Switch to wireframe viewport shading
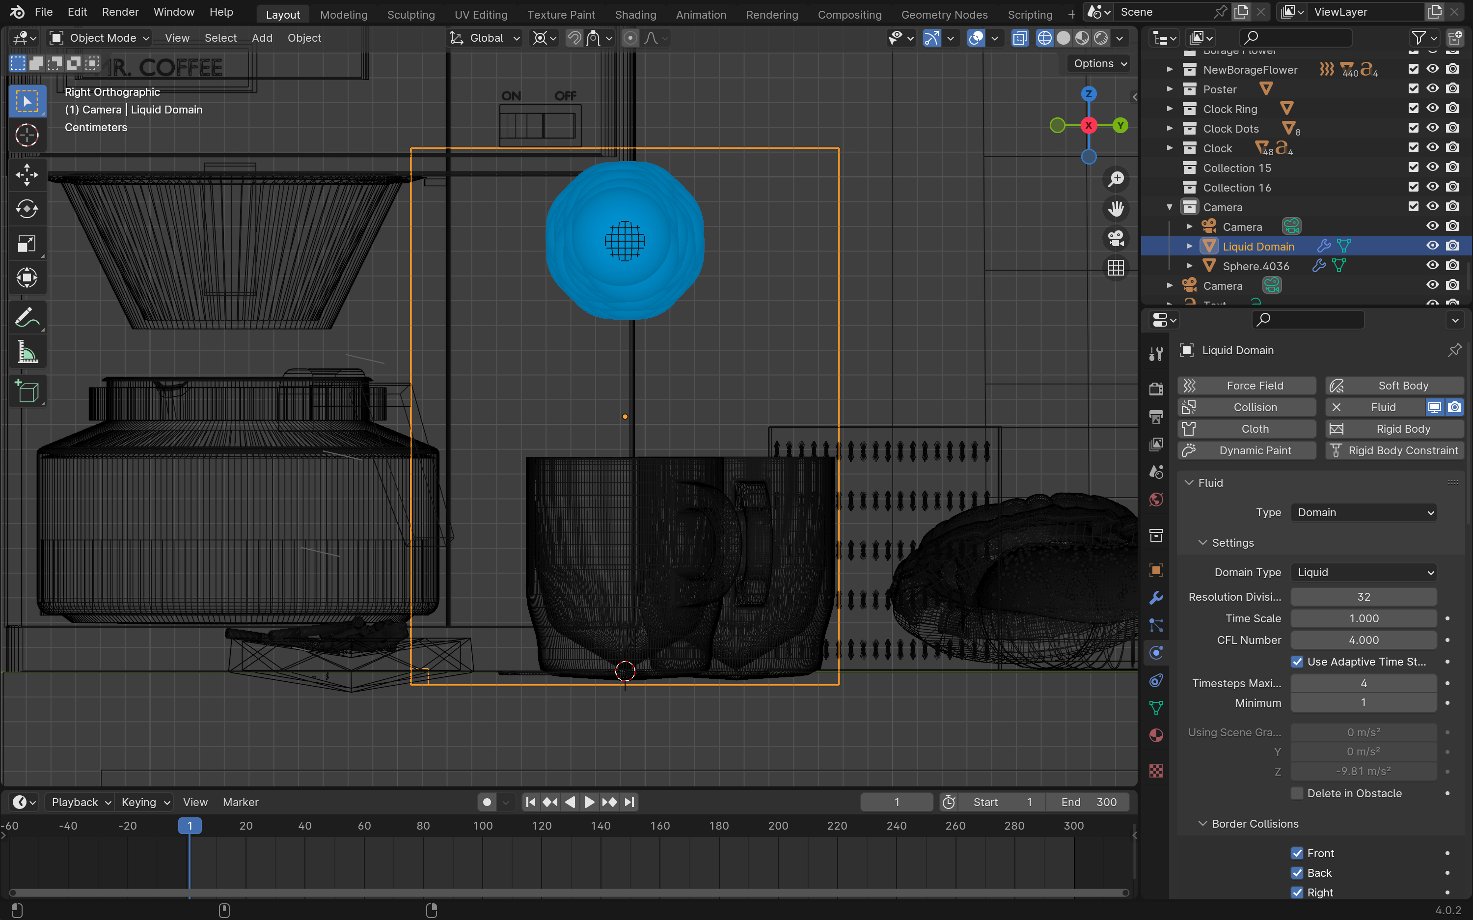The height and width of the screenshot is (920, 1473). point(1044,38)
